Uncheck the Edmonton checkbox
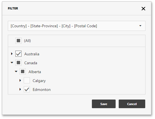155x119 pixels. click(x=27, y=89)
